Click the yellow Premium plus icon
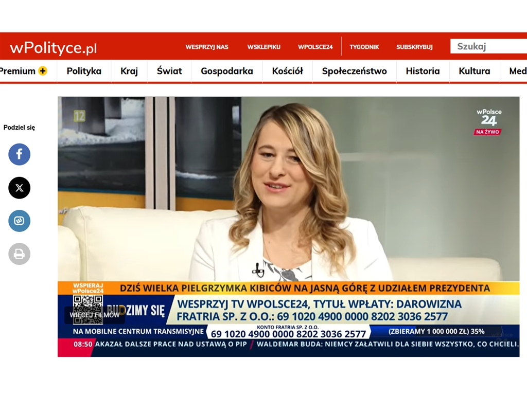Image resolution: width=527 pixels, height=395 pixels. click(43, 71)
